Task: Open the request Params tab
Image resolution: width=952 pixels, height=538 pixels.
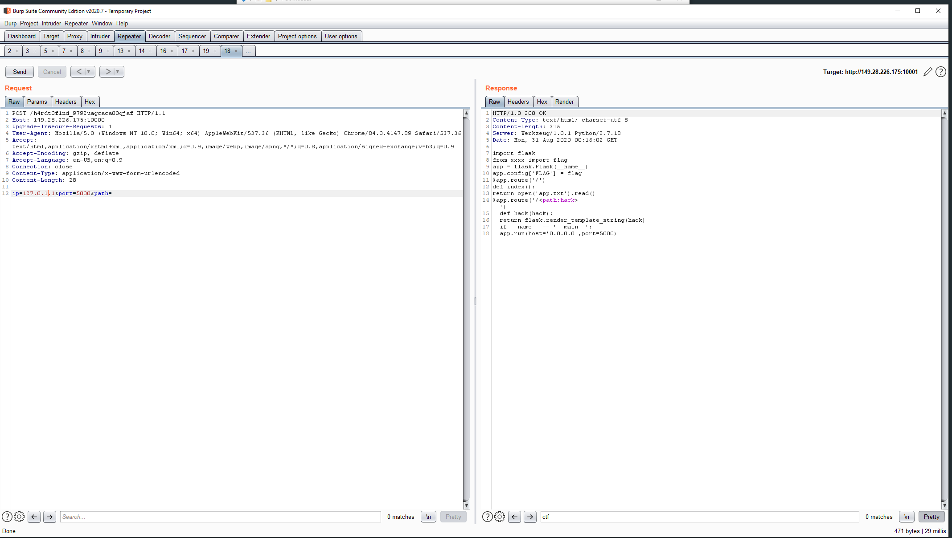Action: (x=37, y=102)
